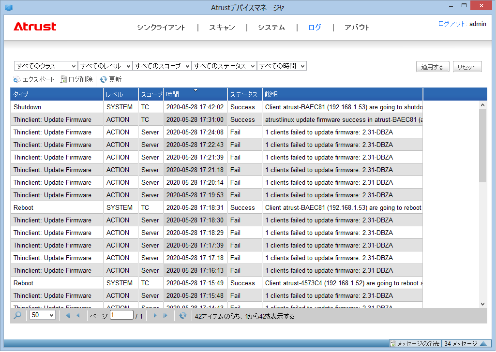The height and width of the screenshot is (352, 496).
Task: Click the Export (エクスポート) icon
Action: point(17,80)
